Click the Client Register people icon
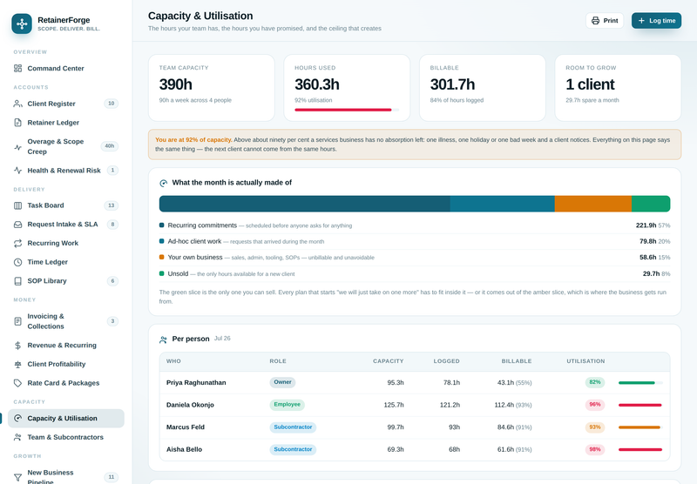 pyautogui.click(x=17, y=104)
